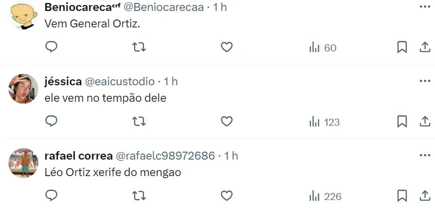Screen dimensions: 435x209
Task: Share jéssica's tweet
Action: click(x=425, y=121)
